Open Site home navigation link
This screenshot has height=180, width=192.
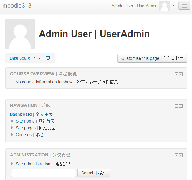coord(35,121)
